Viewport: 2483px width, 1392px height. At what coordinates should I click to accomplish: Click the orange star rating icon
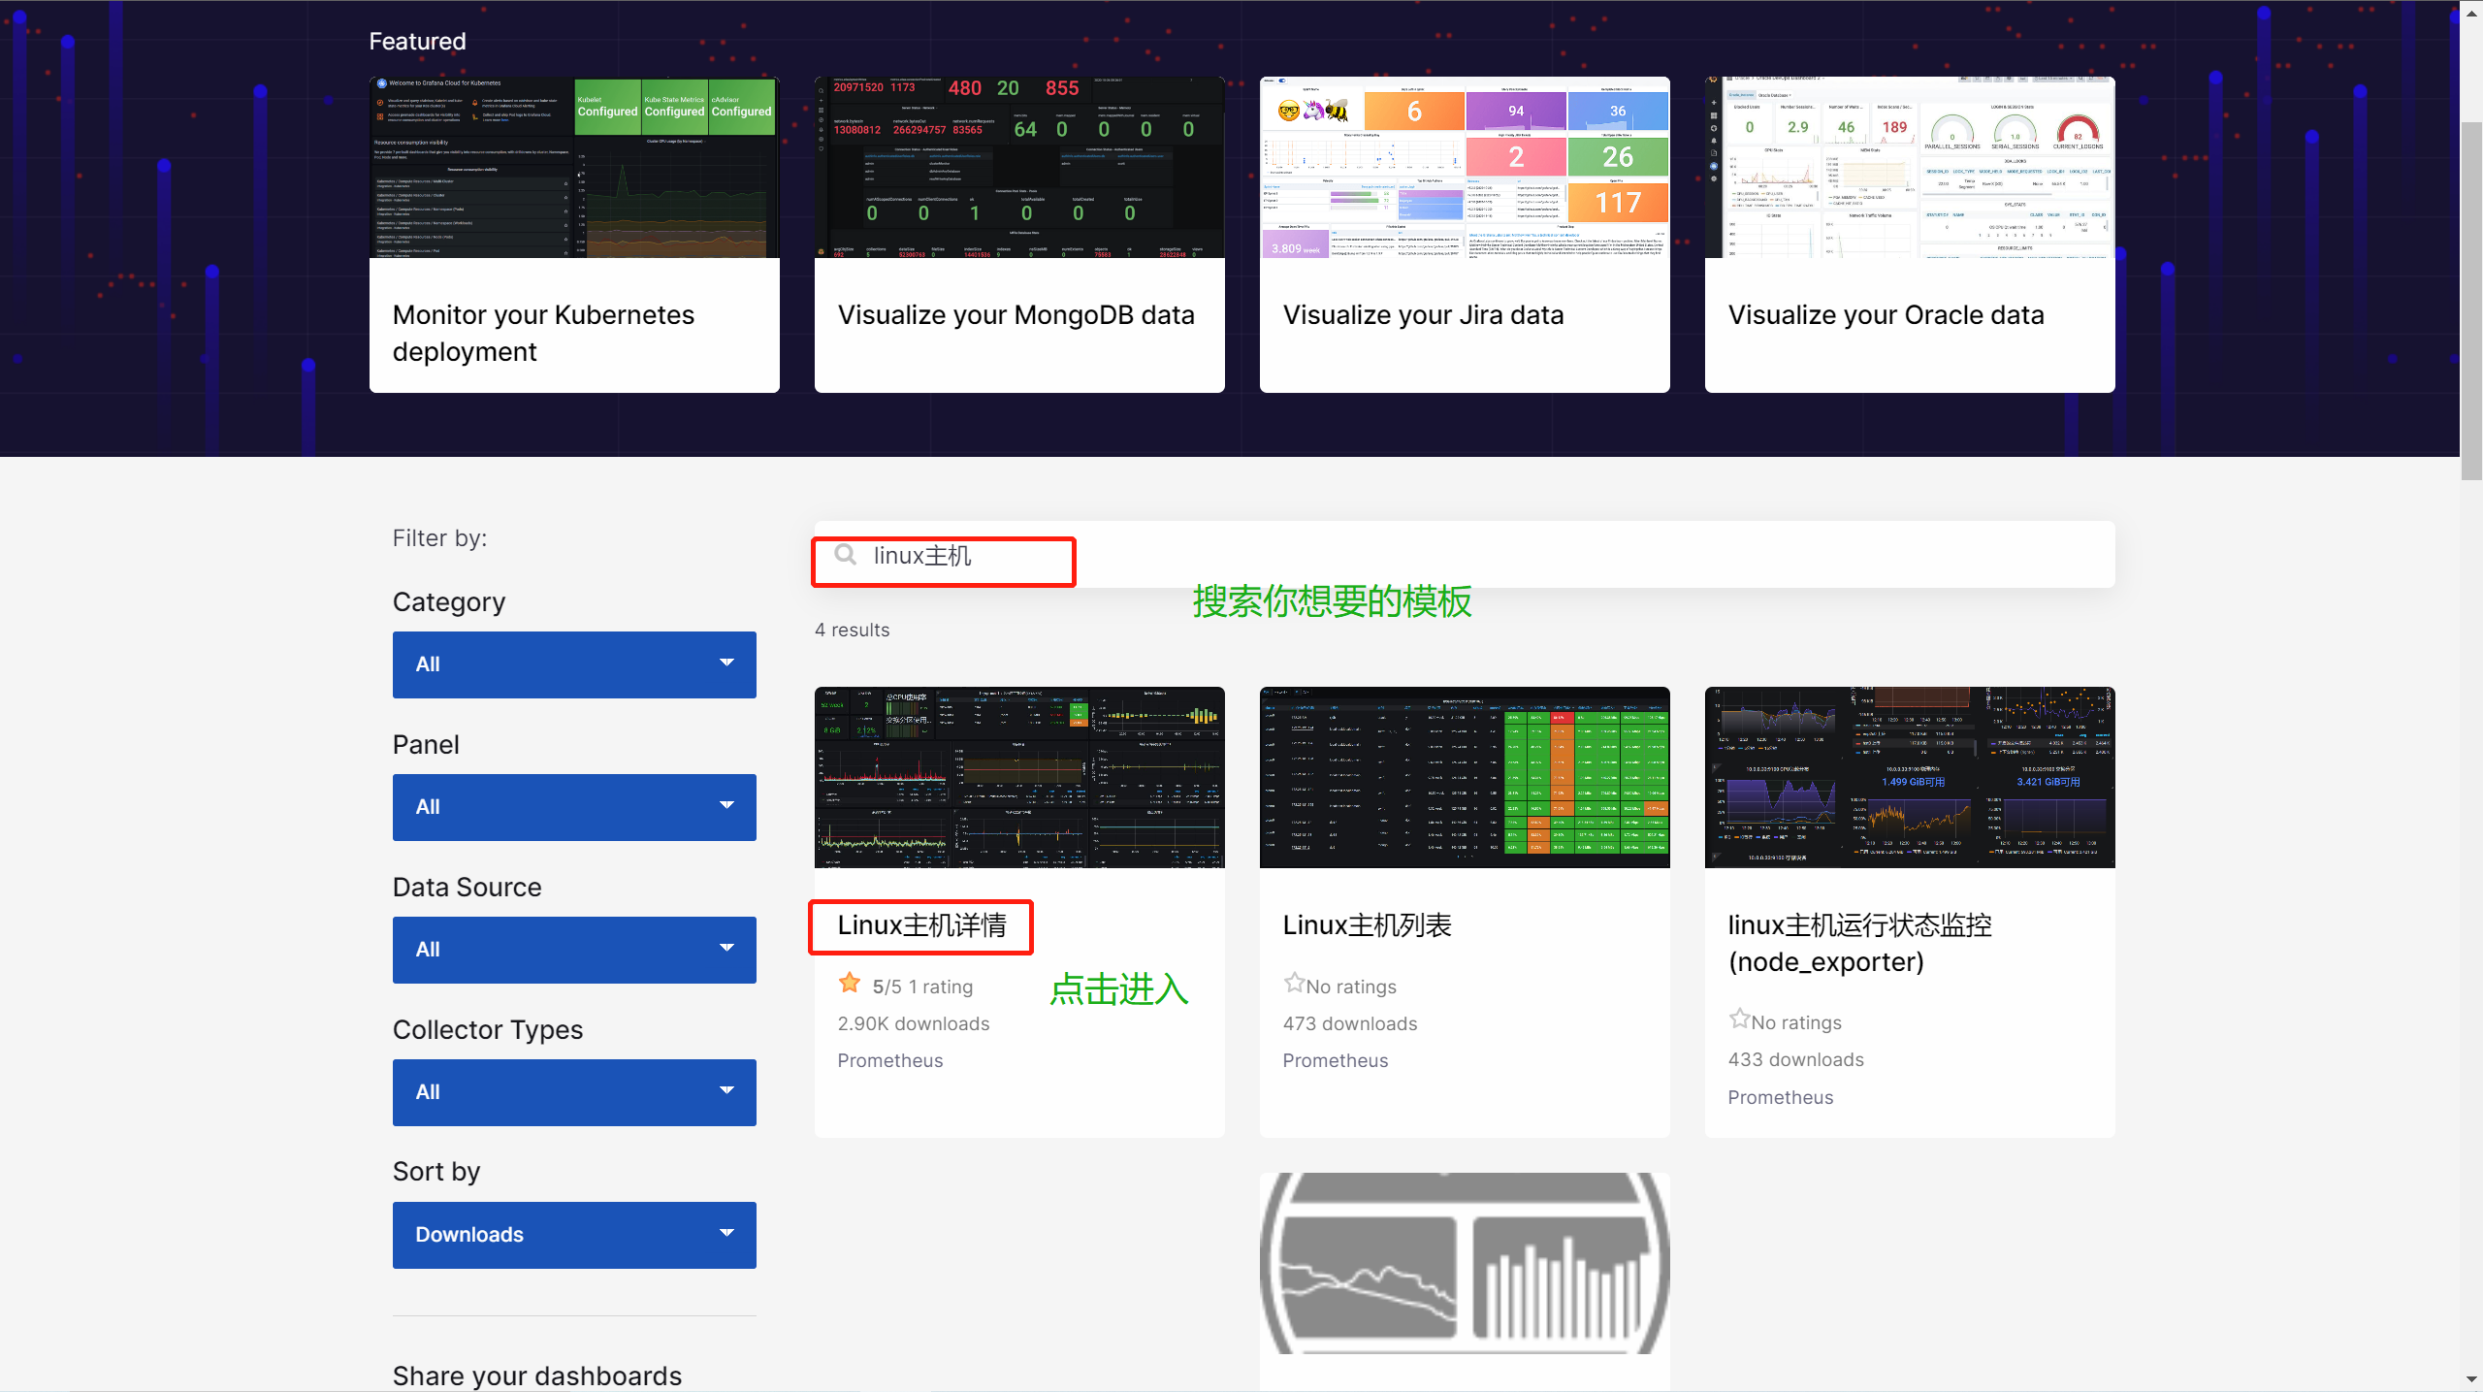pyautogui.click(x=850, y=984)
